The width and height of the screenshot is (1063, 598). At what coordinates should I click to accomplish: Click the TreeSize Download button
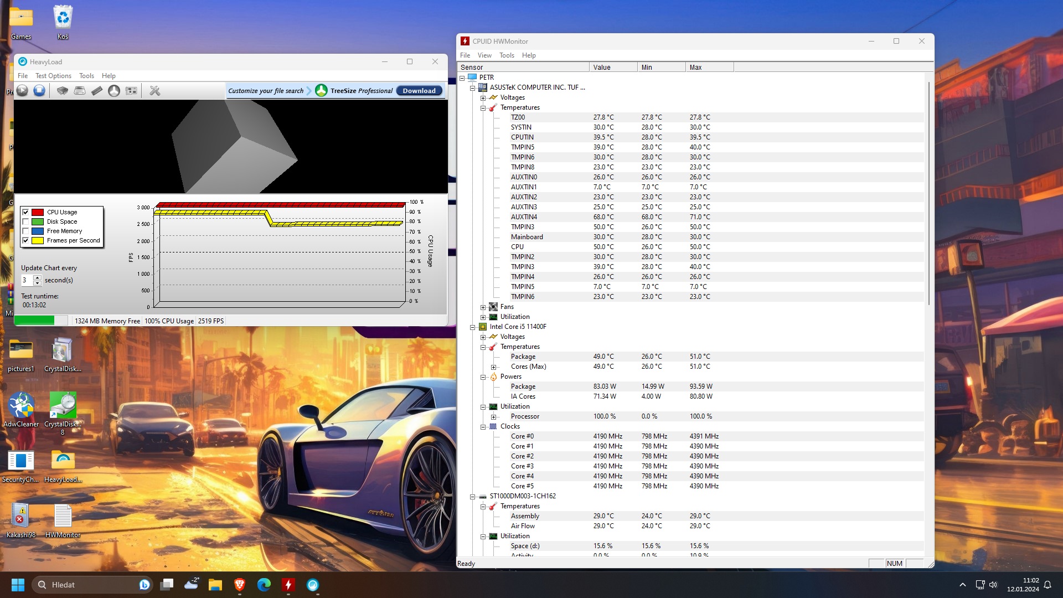point(419,91)
